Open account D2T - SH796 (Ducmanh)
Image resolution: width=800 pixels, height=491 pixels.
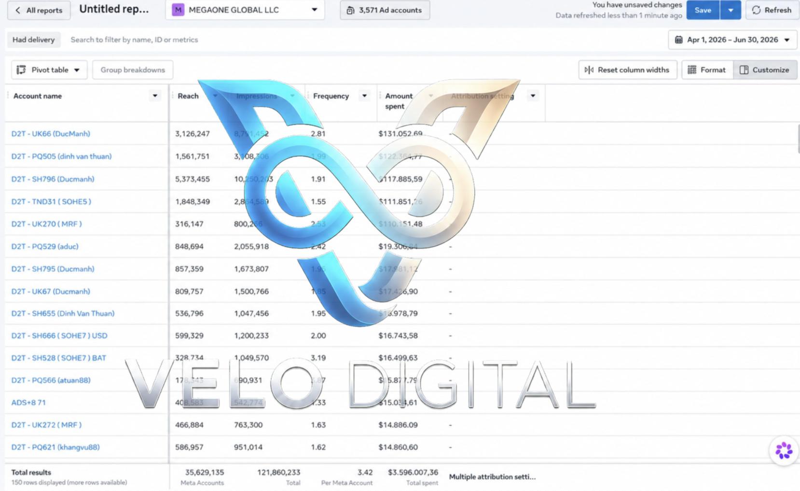click(x=53, y=179)
